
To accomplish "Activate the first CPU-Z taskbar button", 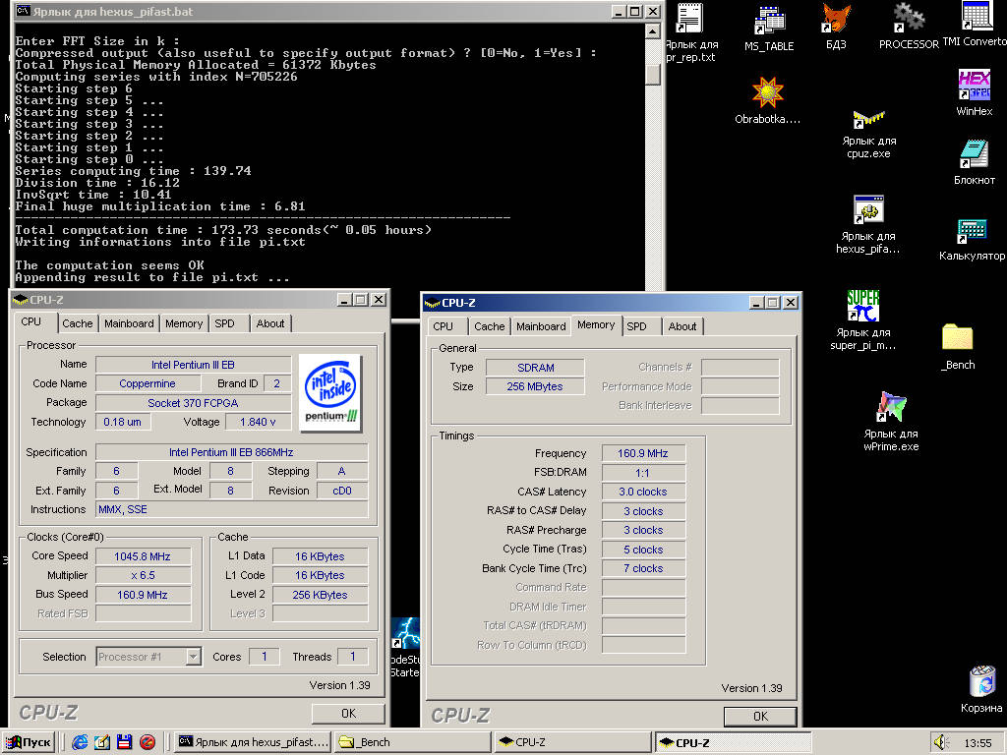I will click(573, 742).
